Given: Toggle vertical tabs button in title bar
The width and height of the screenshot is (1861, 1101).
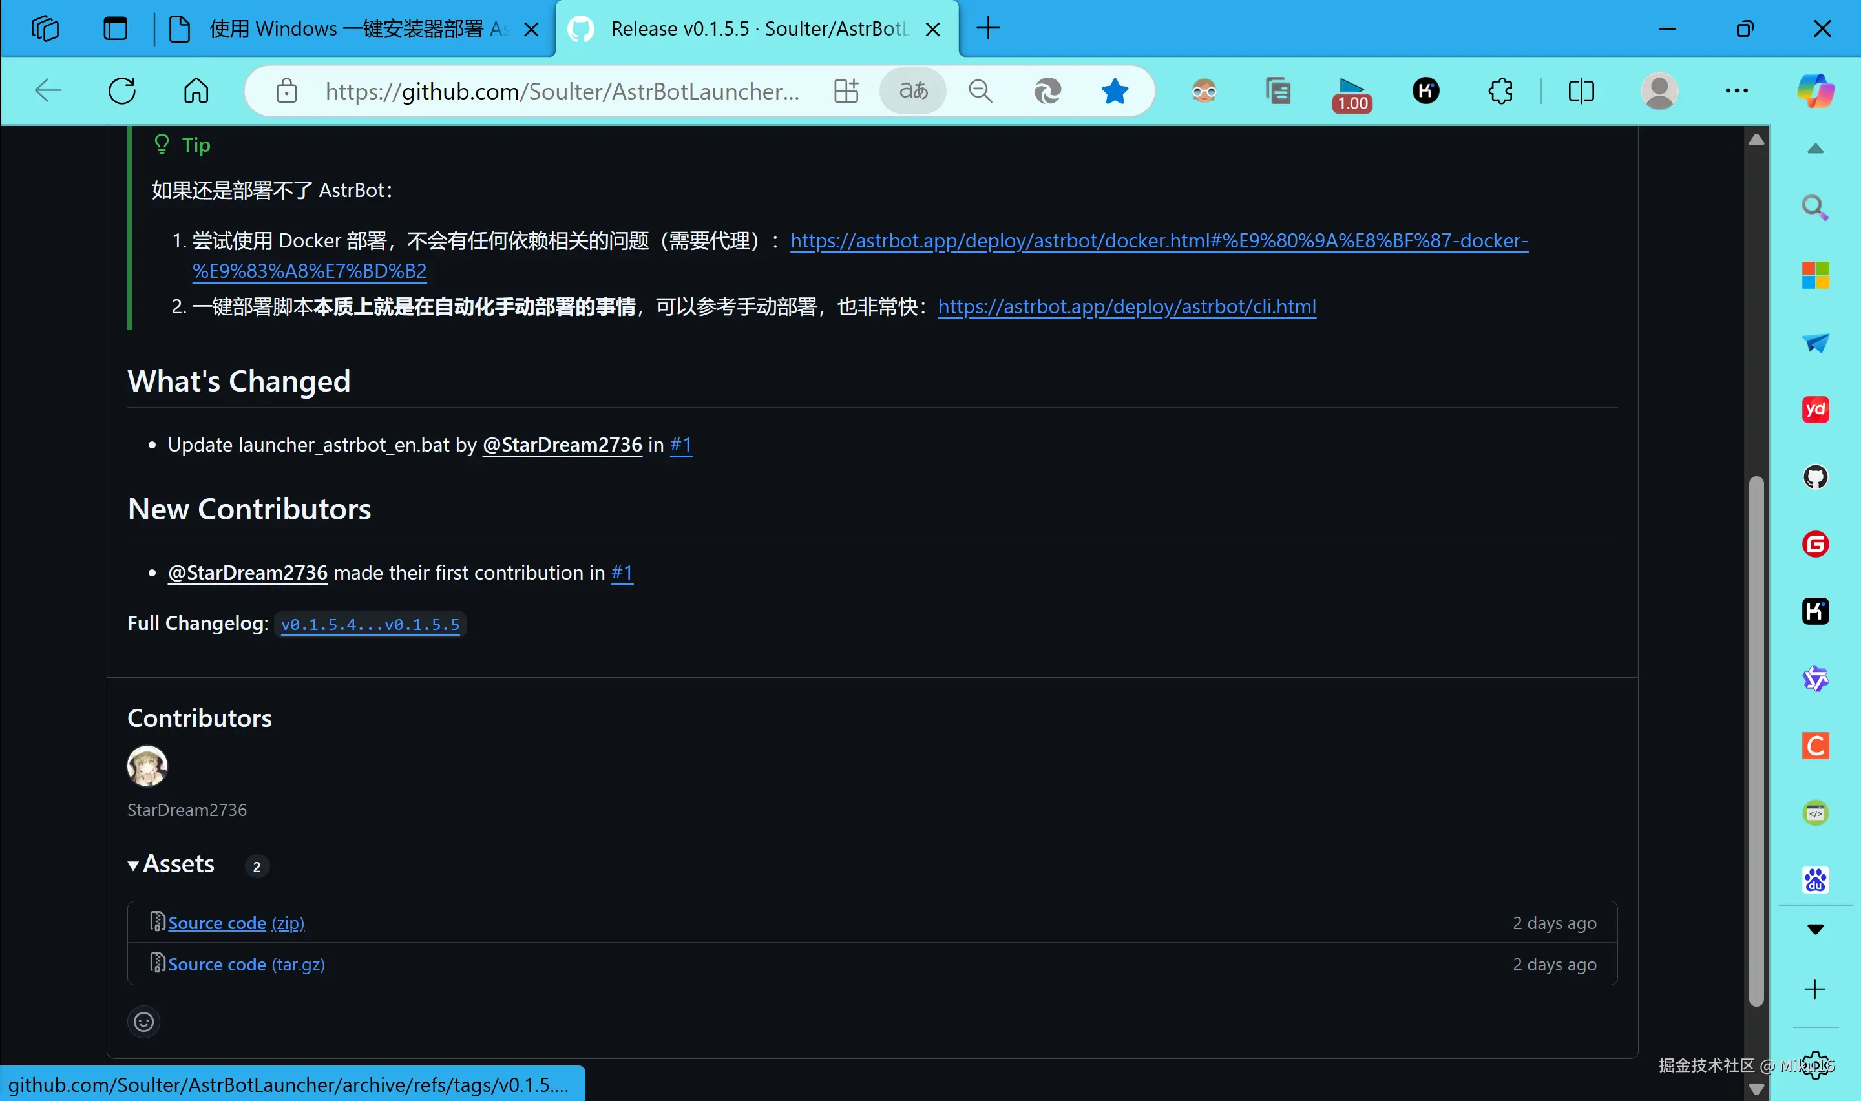Looking at the screenshot, I should click(115, 29).
